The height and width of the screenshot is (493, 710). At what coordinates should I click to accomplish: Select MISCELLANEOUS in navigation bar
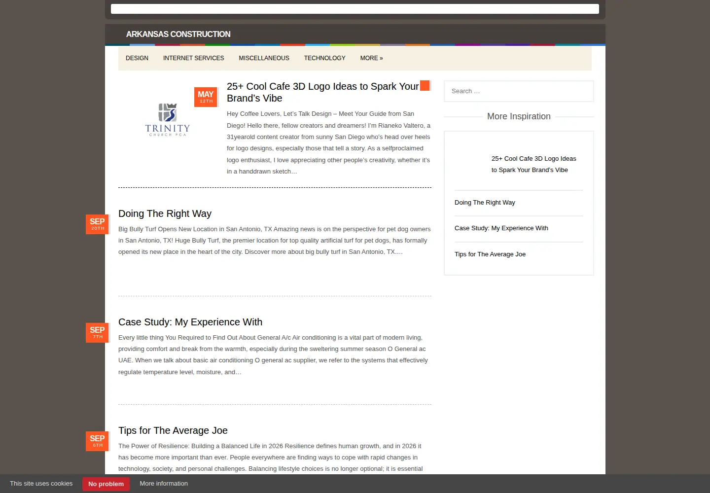[264, 58]
